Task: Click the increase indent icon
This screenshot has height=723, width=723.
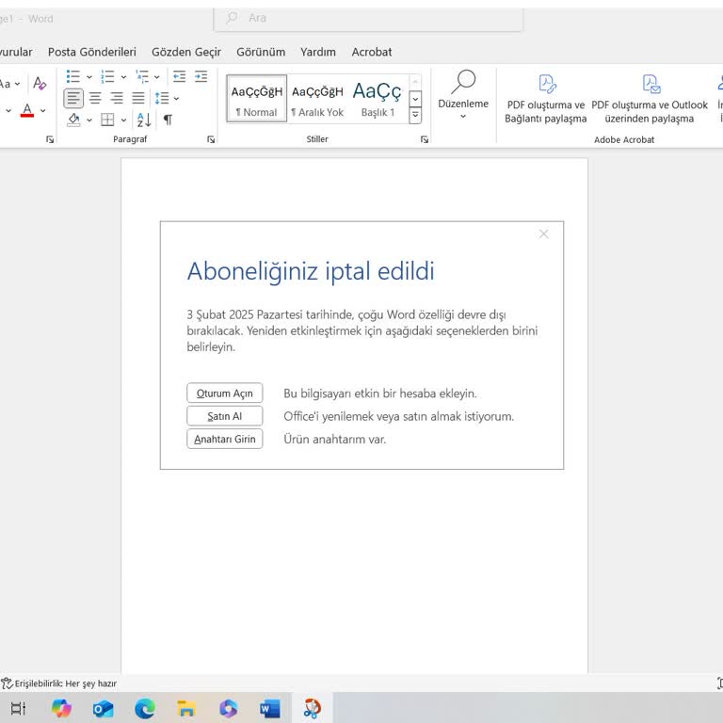Action: pyautogui.click(x=200, y=77)
